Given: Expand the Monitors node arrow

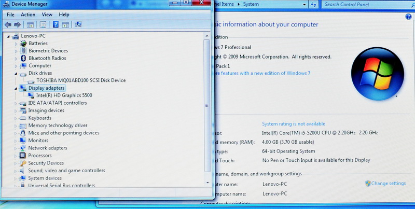Looking at the screenshot, I should coord(16,141).
